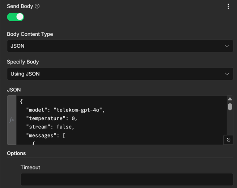The image size is (237, 188).
Task: Click the Send Body help question-mark icon
Action: click(x=37, y=6)
